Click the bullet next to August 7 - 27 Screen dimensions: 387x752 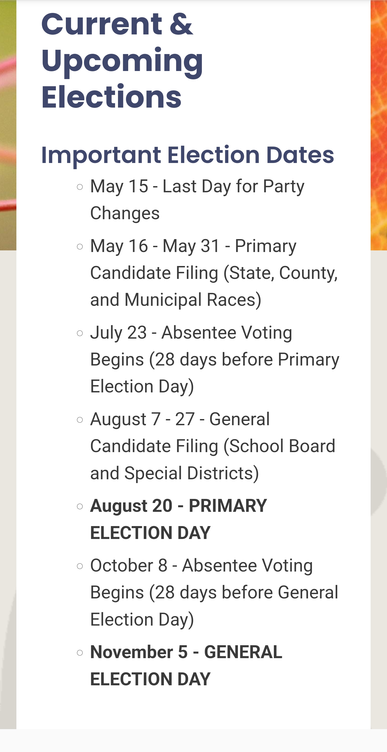80,420
